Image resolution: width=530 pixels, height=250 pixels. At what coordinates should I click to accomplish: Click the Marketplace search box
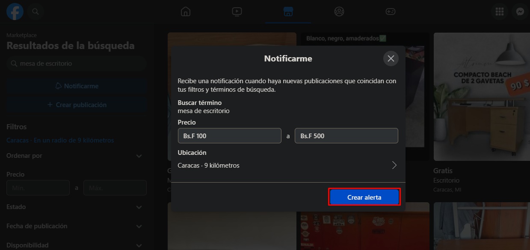pos(77,63)
